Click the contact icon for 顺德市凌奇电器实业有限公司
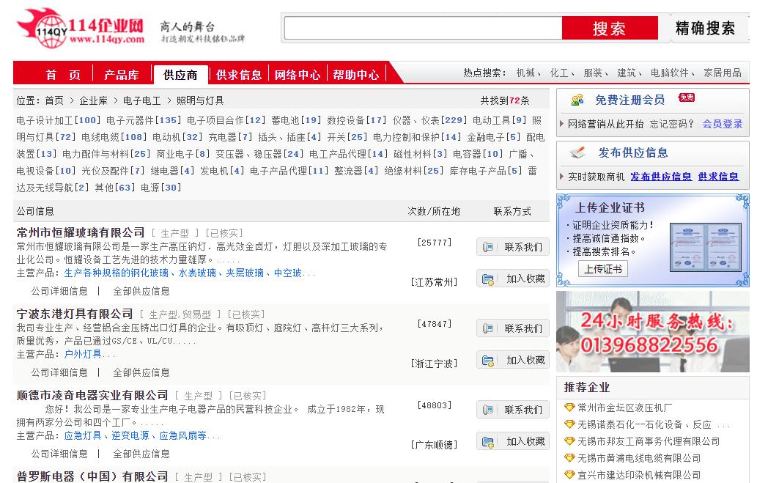Viewport: 757px width, 483px height. click(x=487, y=409)
